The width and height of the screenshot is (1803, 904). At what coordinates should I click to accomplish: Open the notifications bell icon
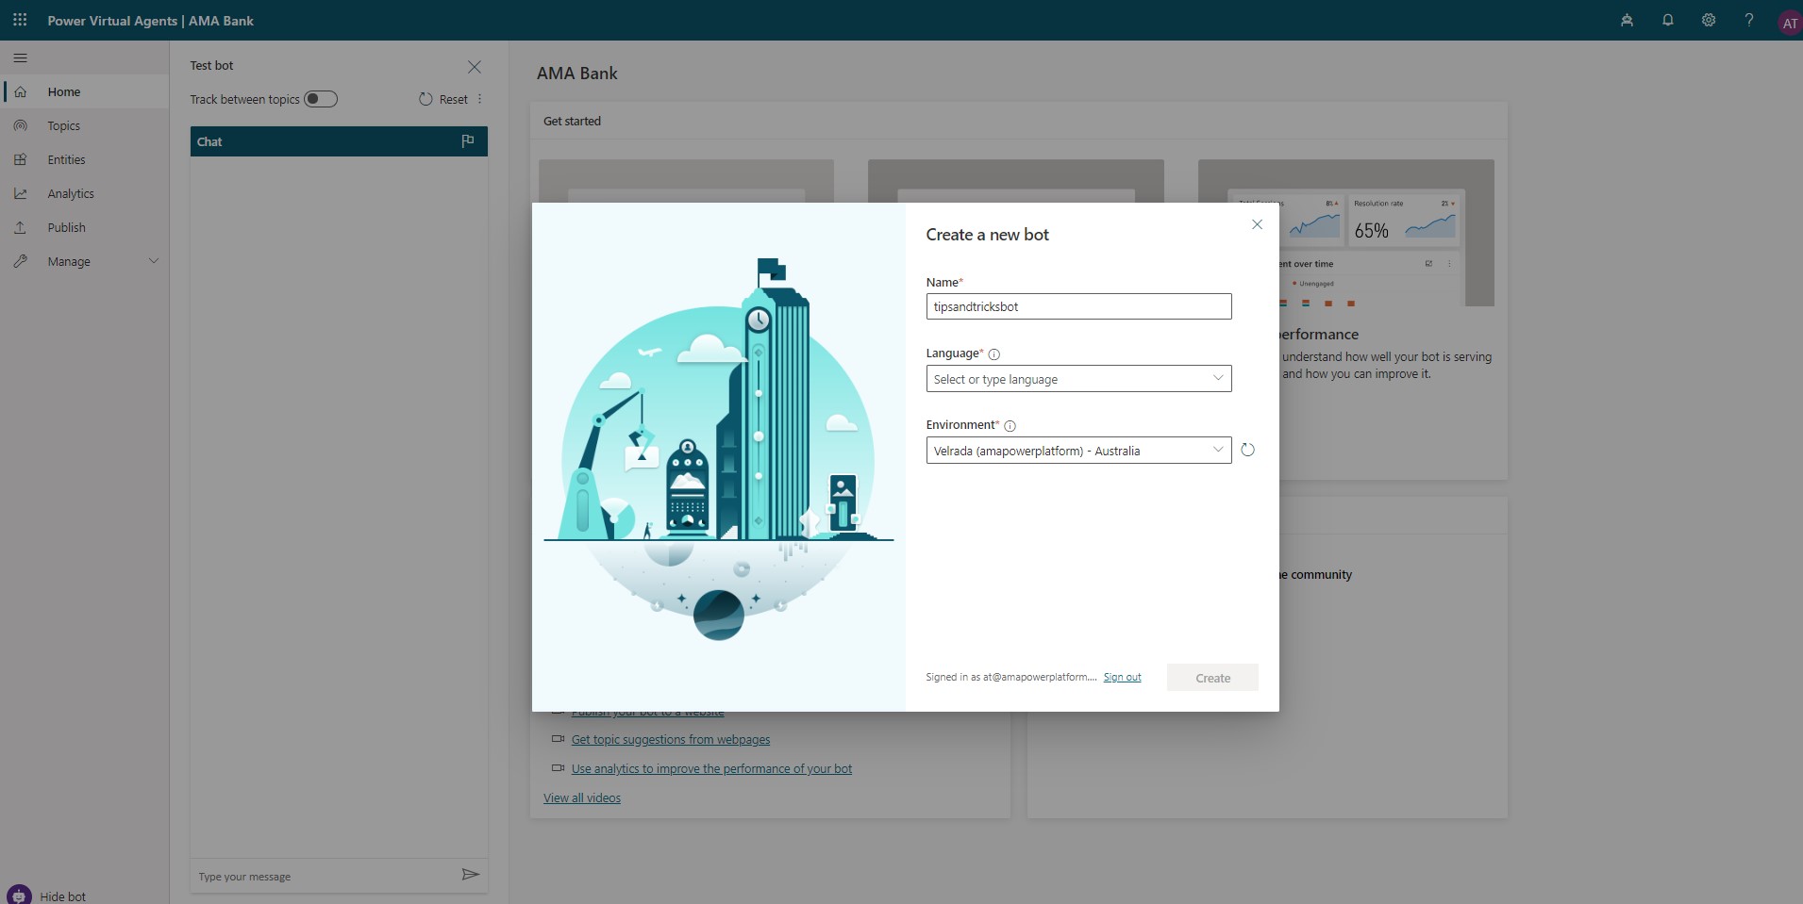1667,20
